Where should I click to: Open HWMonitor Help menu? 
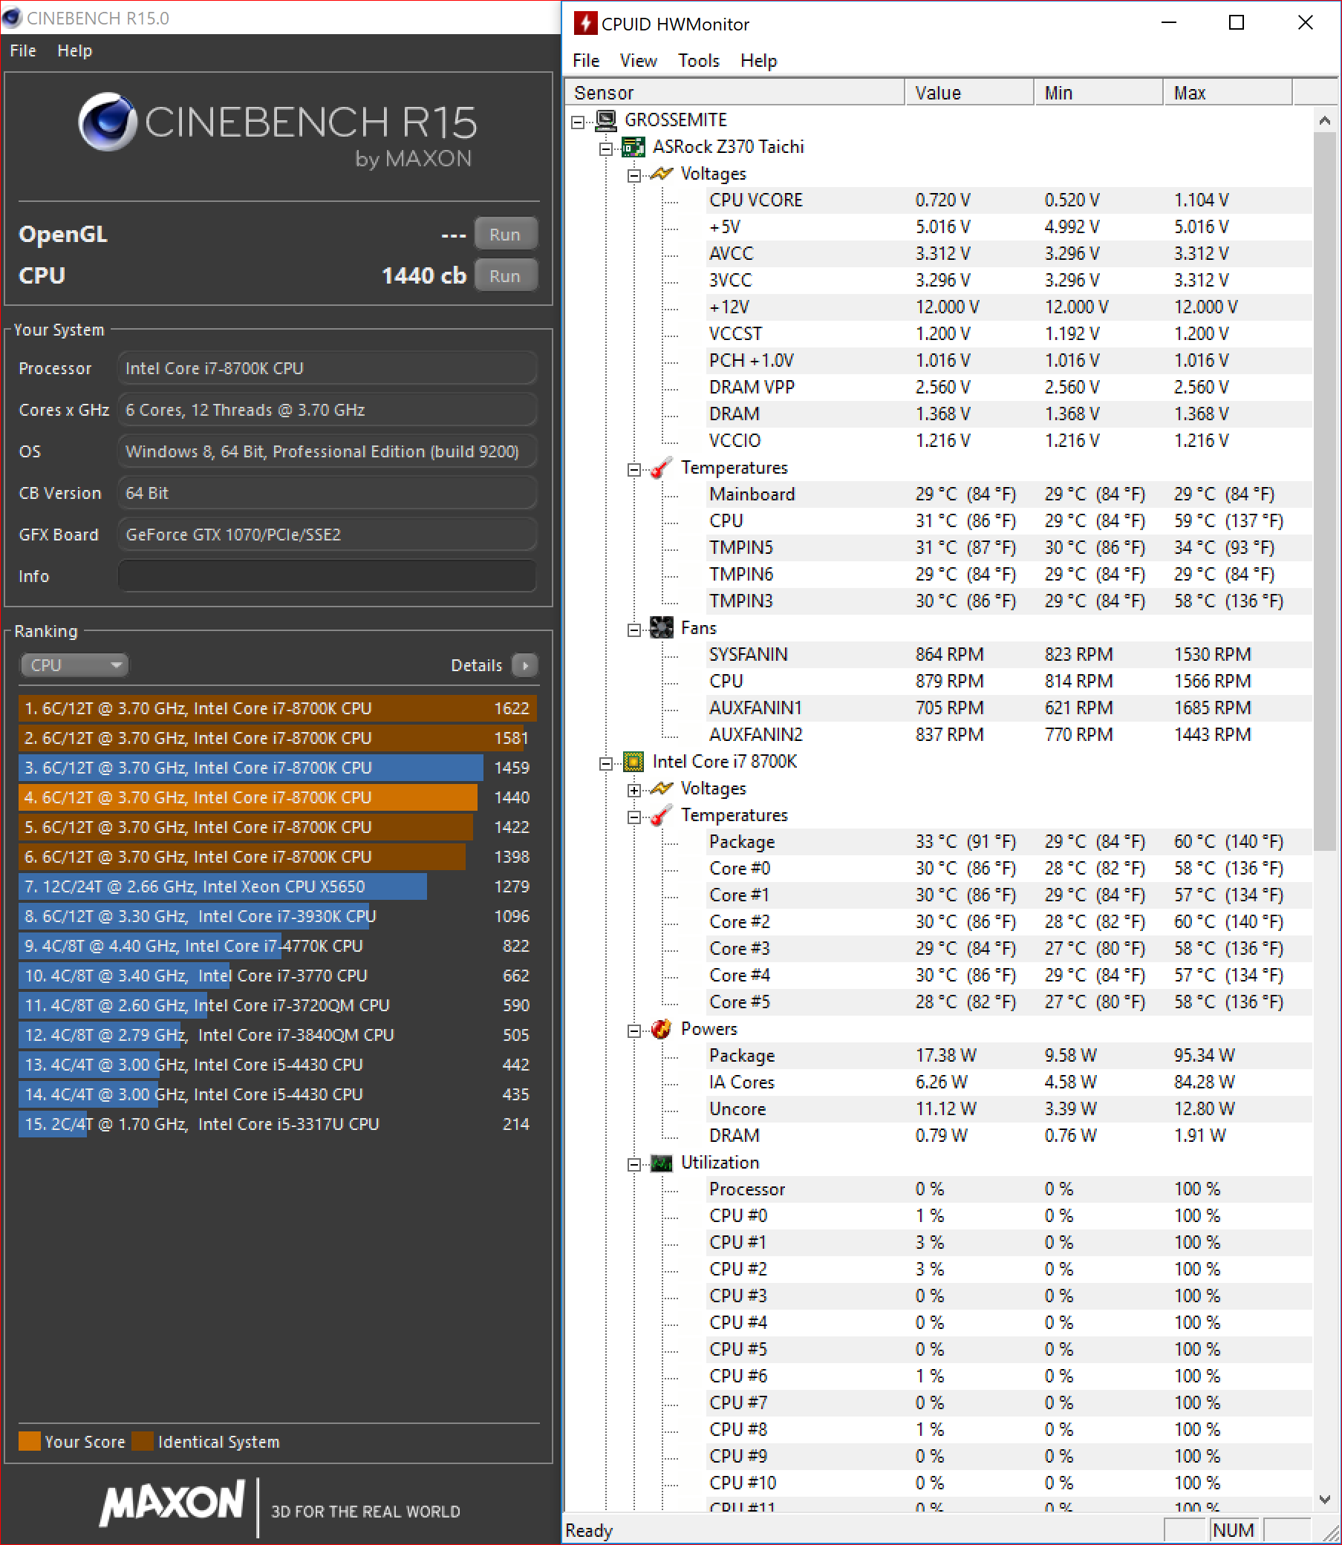758,61
